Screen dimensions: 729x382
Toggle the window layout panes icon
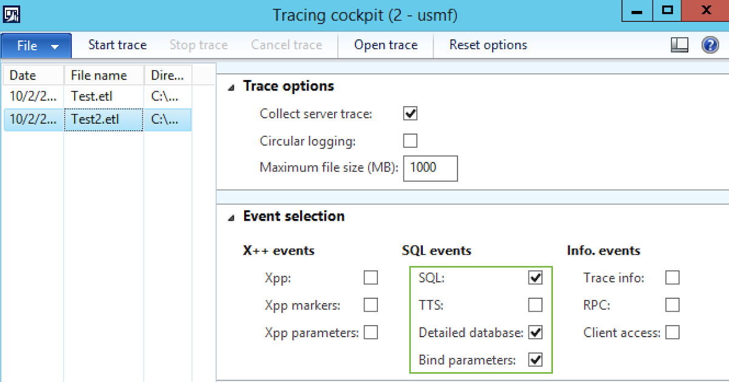coord(680,45)
